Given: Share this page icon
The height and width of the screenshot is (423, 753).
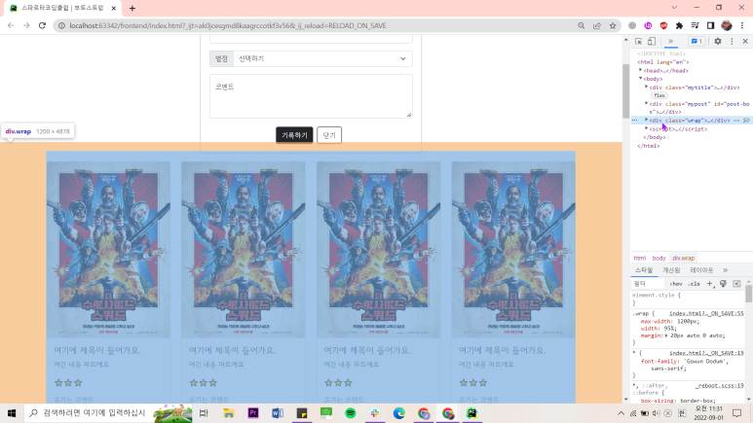Looking at the screenshot, I should [597, 25].
